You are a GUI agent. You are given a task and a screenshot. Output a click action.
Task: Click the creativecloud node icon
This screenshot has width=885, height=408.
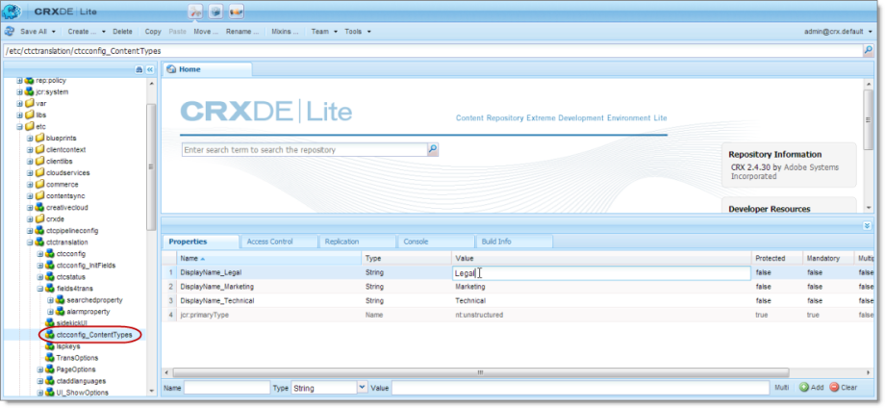39,207
